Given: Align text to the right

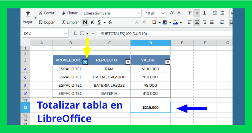Looking at the screenshot, I should (204, 22).
